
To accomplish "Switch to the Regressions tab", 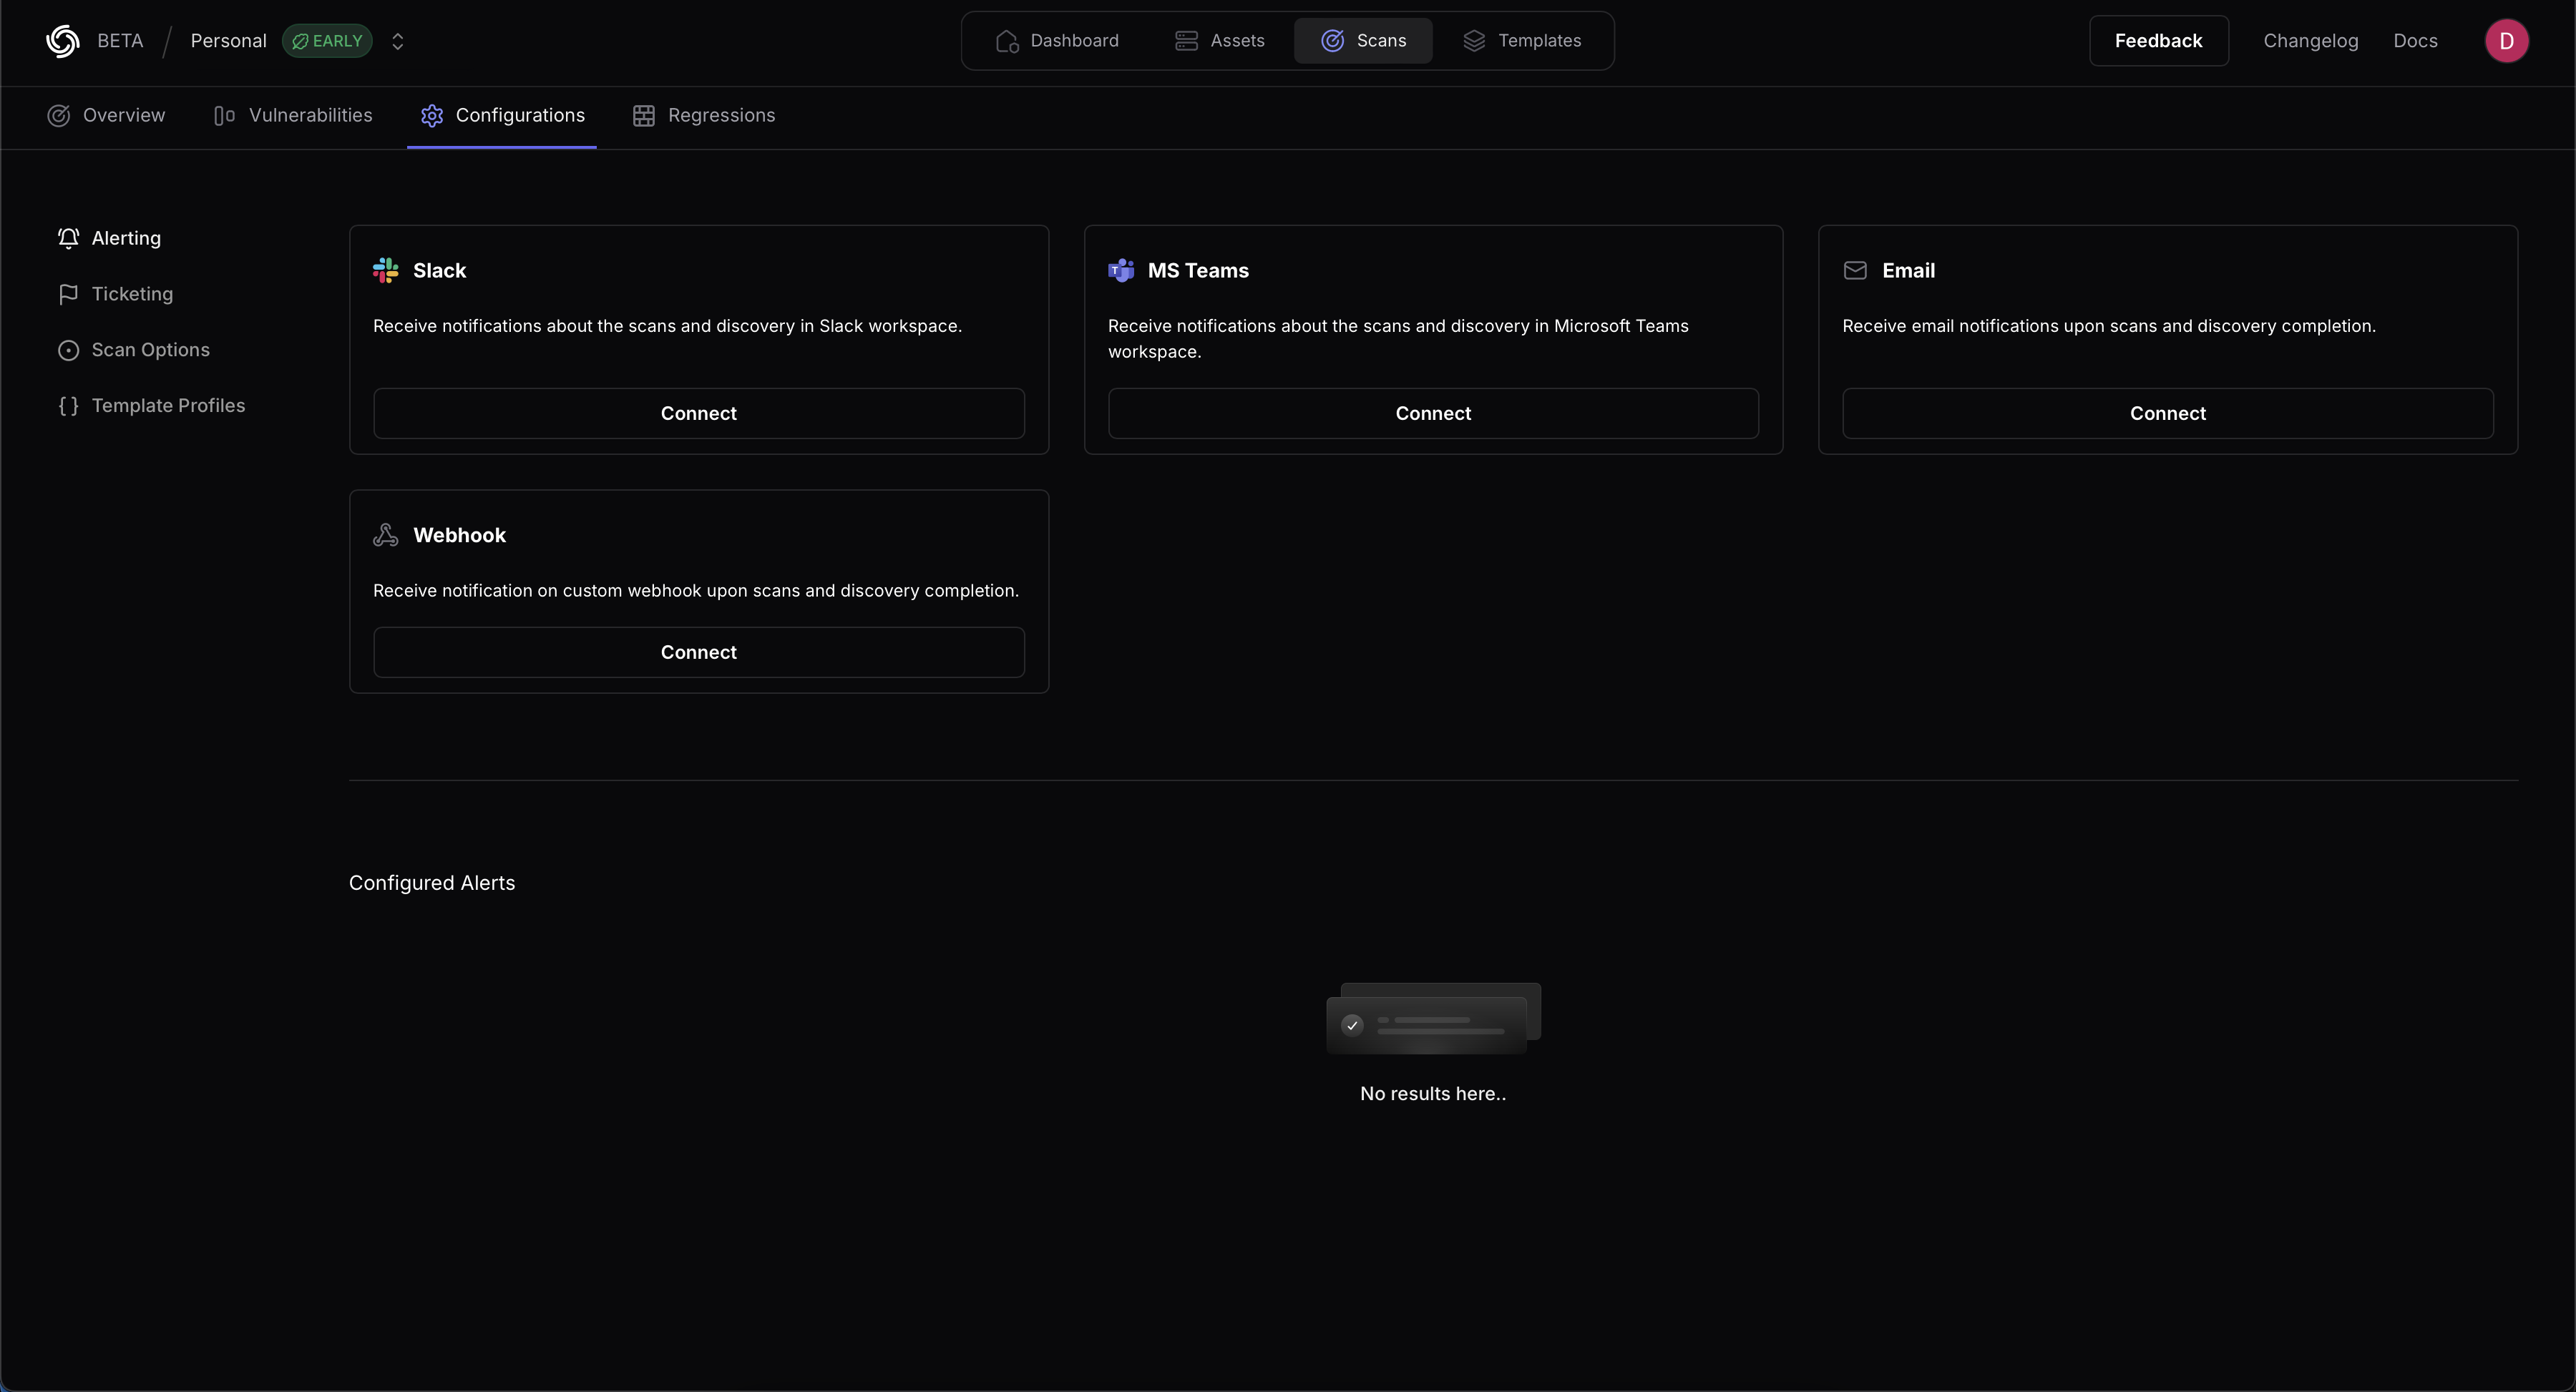I will point(704,116).
